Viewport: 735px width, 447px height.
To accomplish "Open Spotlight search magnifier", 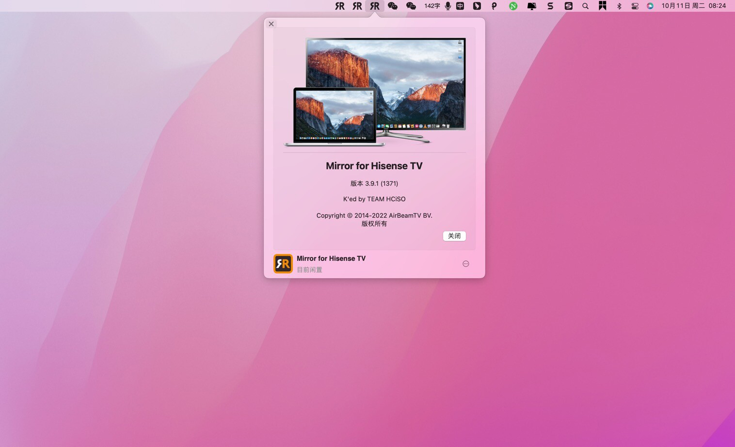I will coord(585,6).
